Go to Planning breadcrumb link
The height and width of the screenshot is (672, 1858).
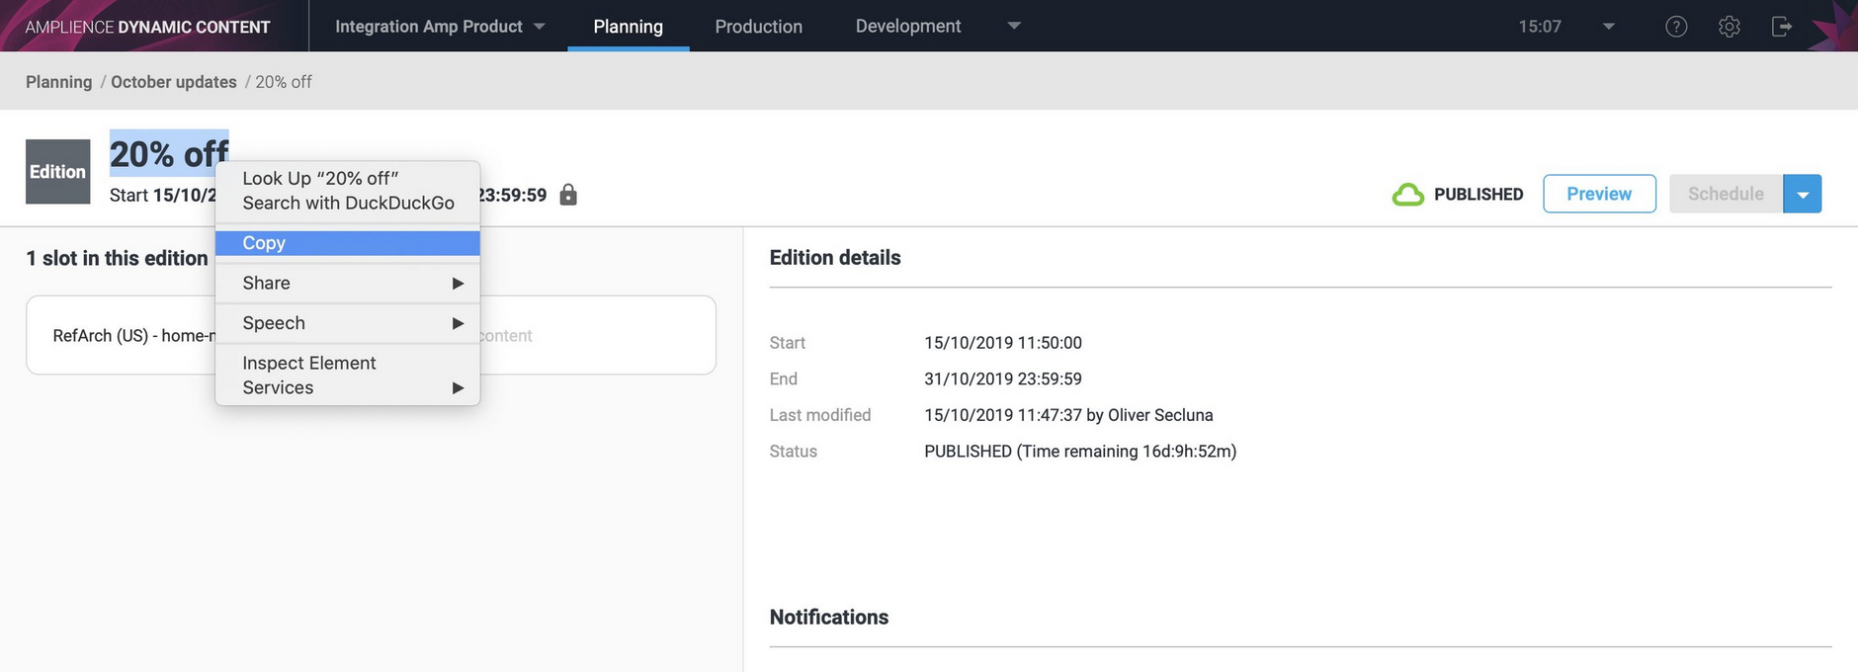59,82
